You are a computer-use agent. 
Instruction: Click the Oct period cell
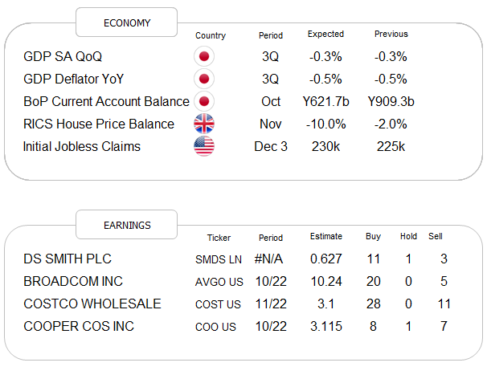pyautogui.click(x=271, y=101)
